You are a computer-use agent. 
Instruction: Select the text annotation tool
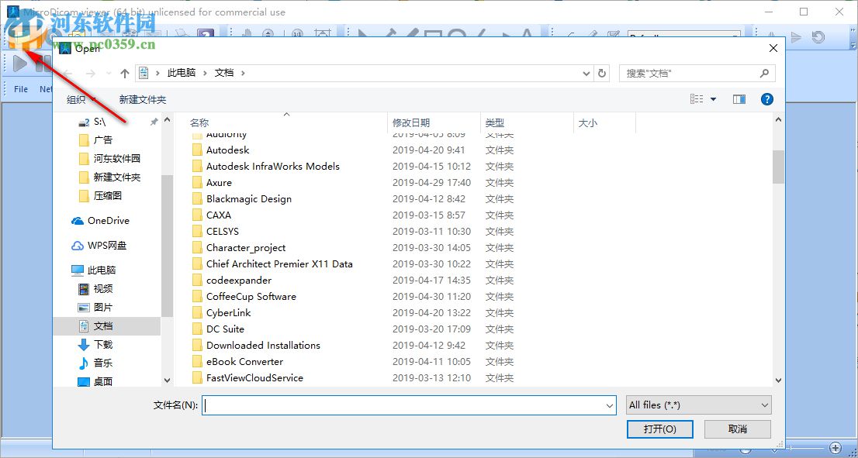click(525, 33)
